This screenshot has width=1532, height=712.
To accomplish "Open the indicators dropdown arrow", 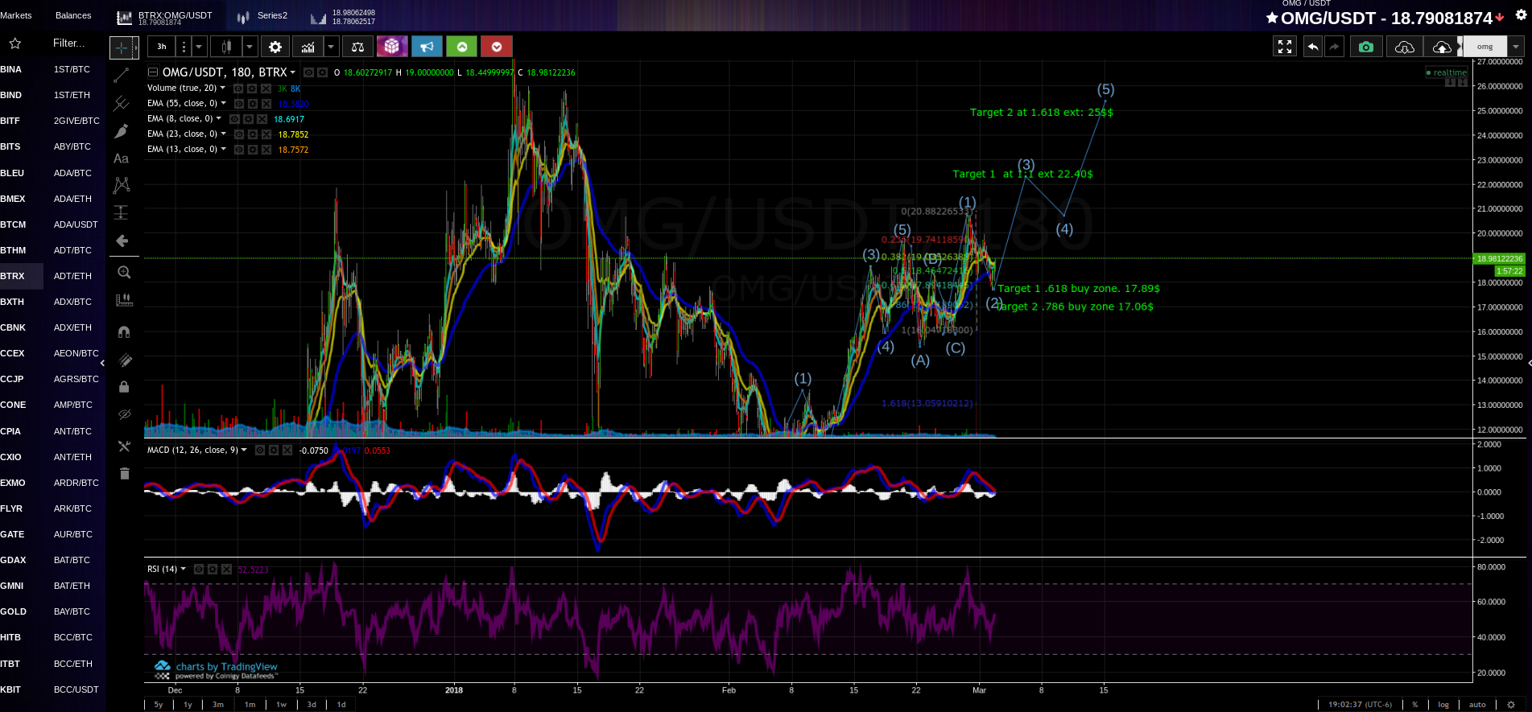I will pos(331,47).
